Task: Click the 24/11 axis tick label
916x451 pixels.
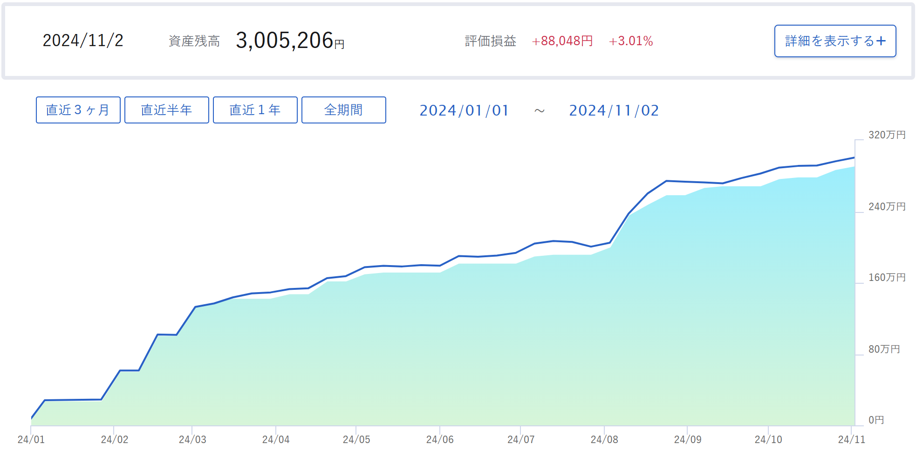Action: [x=852, y=439]
